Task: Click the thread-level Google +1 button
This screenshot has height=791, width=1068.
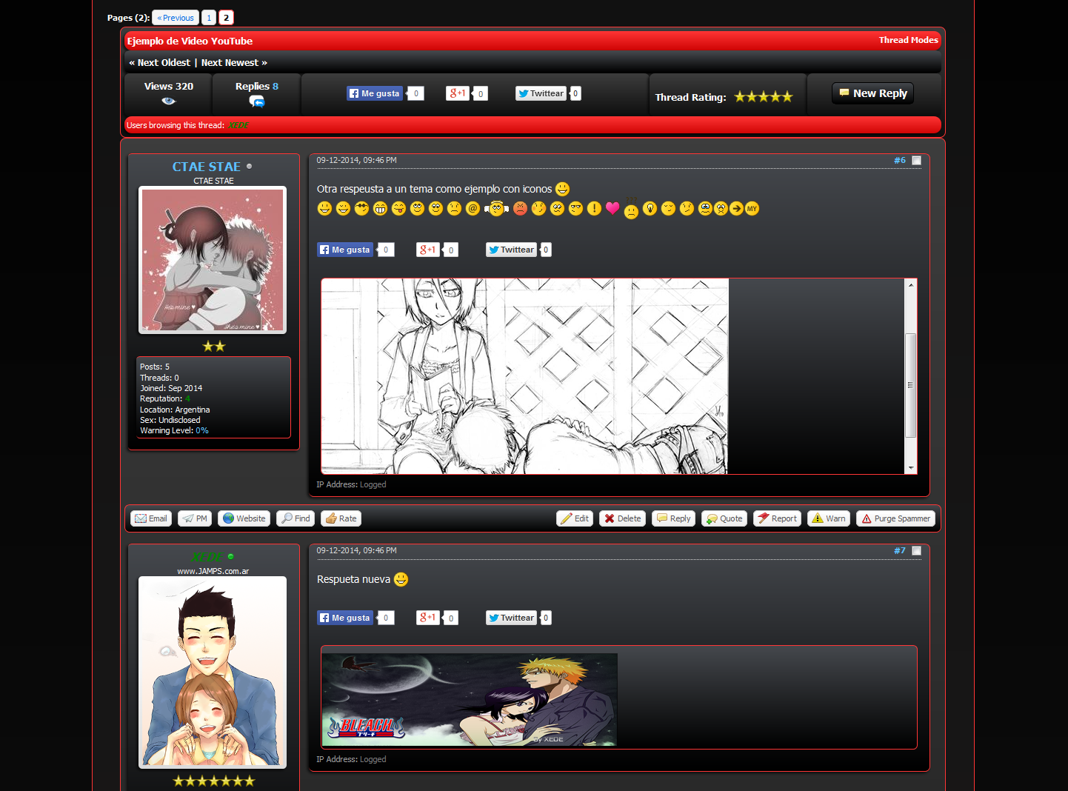Action: 458,93
